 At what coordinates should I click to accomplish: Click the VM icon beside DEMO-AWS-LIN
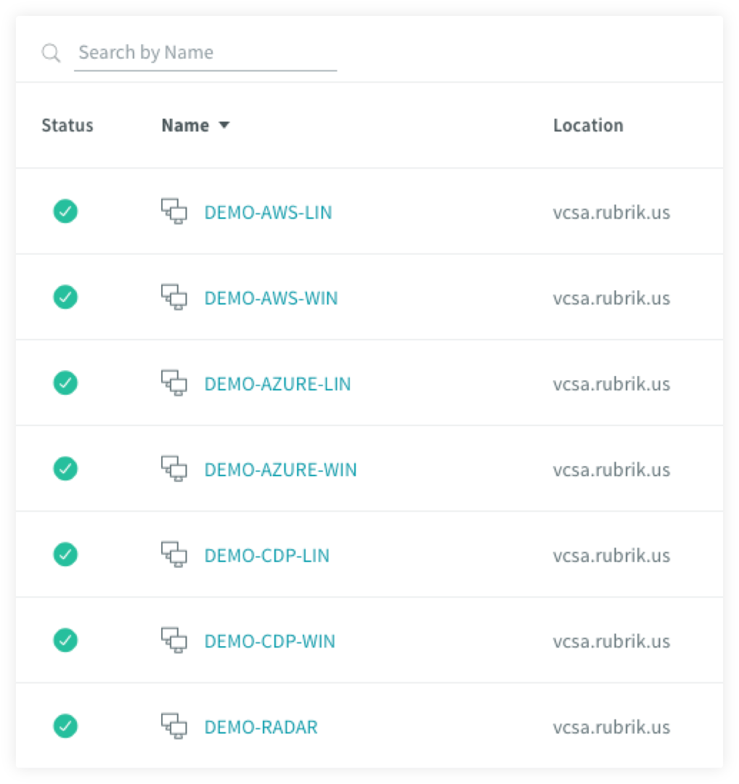point(174,211)
